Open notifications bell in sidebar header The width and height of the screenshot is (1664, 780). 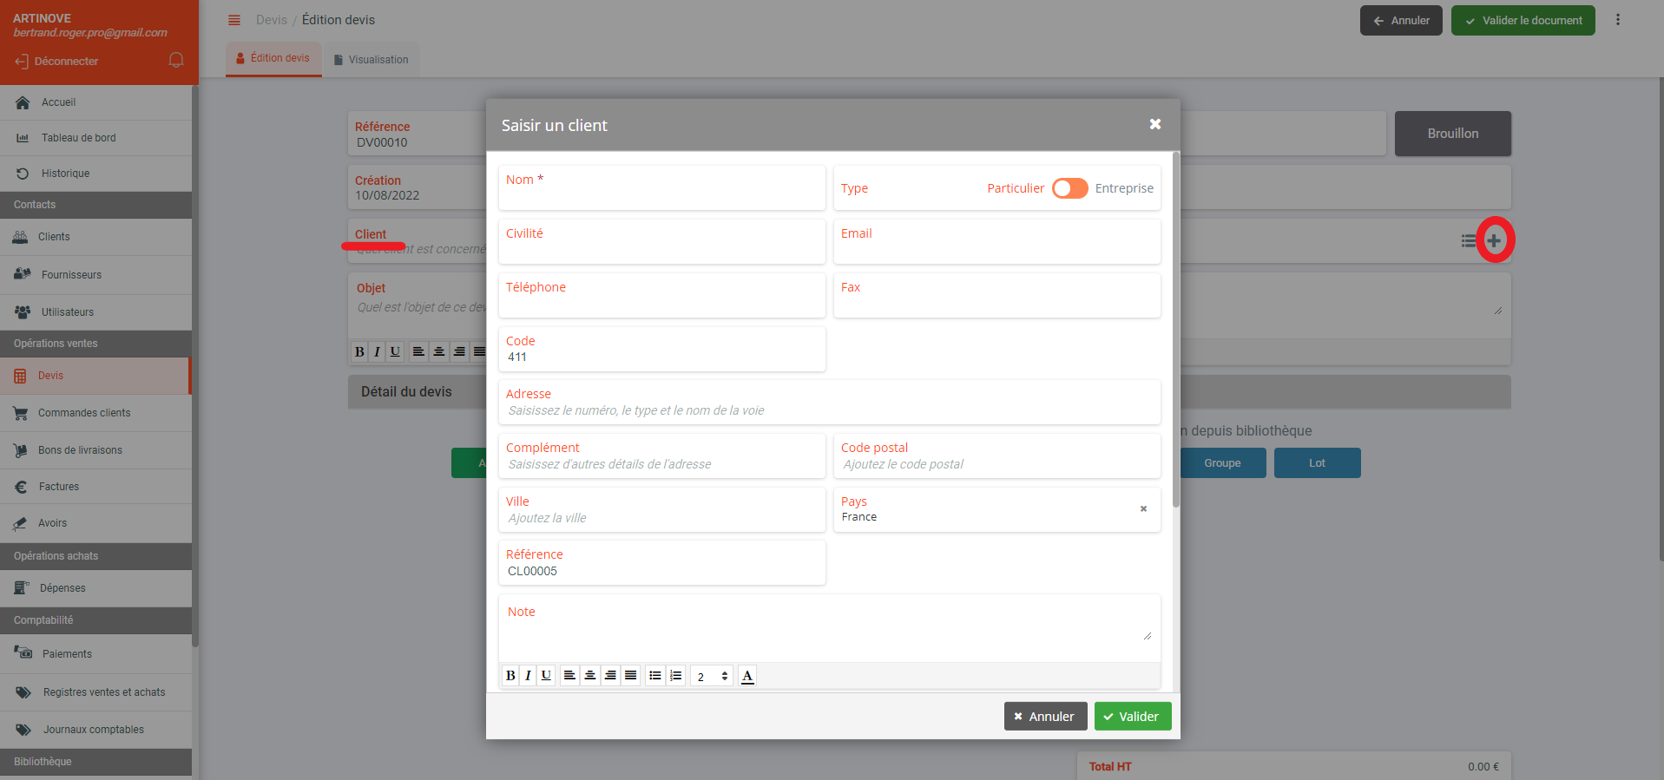click(176, 60)
